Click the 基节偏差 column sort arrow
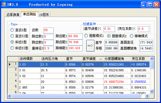The image size is (161, 103). click(x=101, y=59)
